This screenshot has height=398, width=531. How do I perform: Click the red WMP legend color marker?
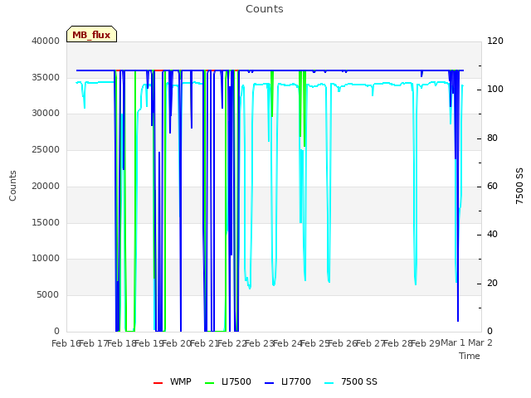pos(158,383)
